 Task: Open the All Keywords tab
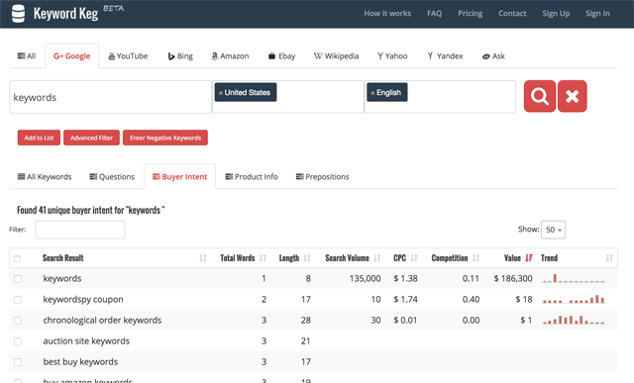45,177
